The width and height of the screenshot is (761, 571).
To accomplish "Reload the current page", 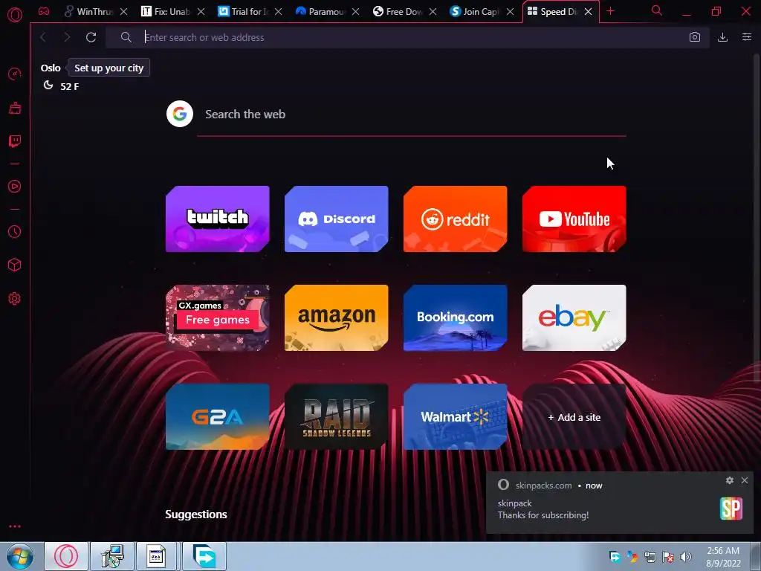I will click(91, 37).
